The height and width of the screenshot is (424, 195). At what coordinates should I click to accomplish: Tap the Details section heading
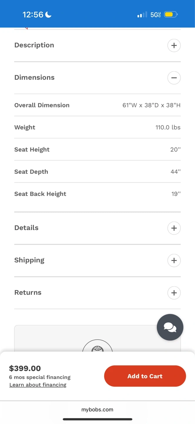[26, 228]
